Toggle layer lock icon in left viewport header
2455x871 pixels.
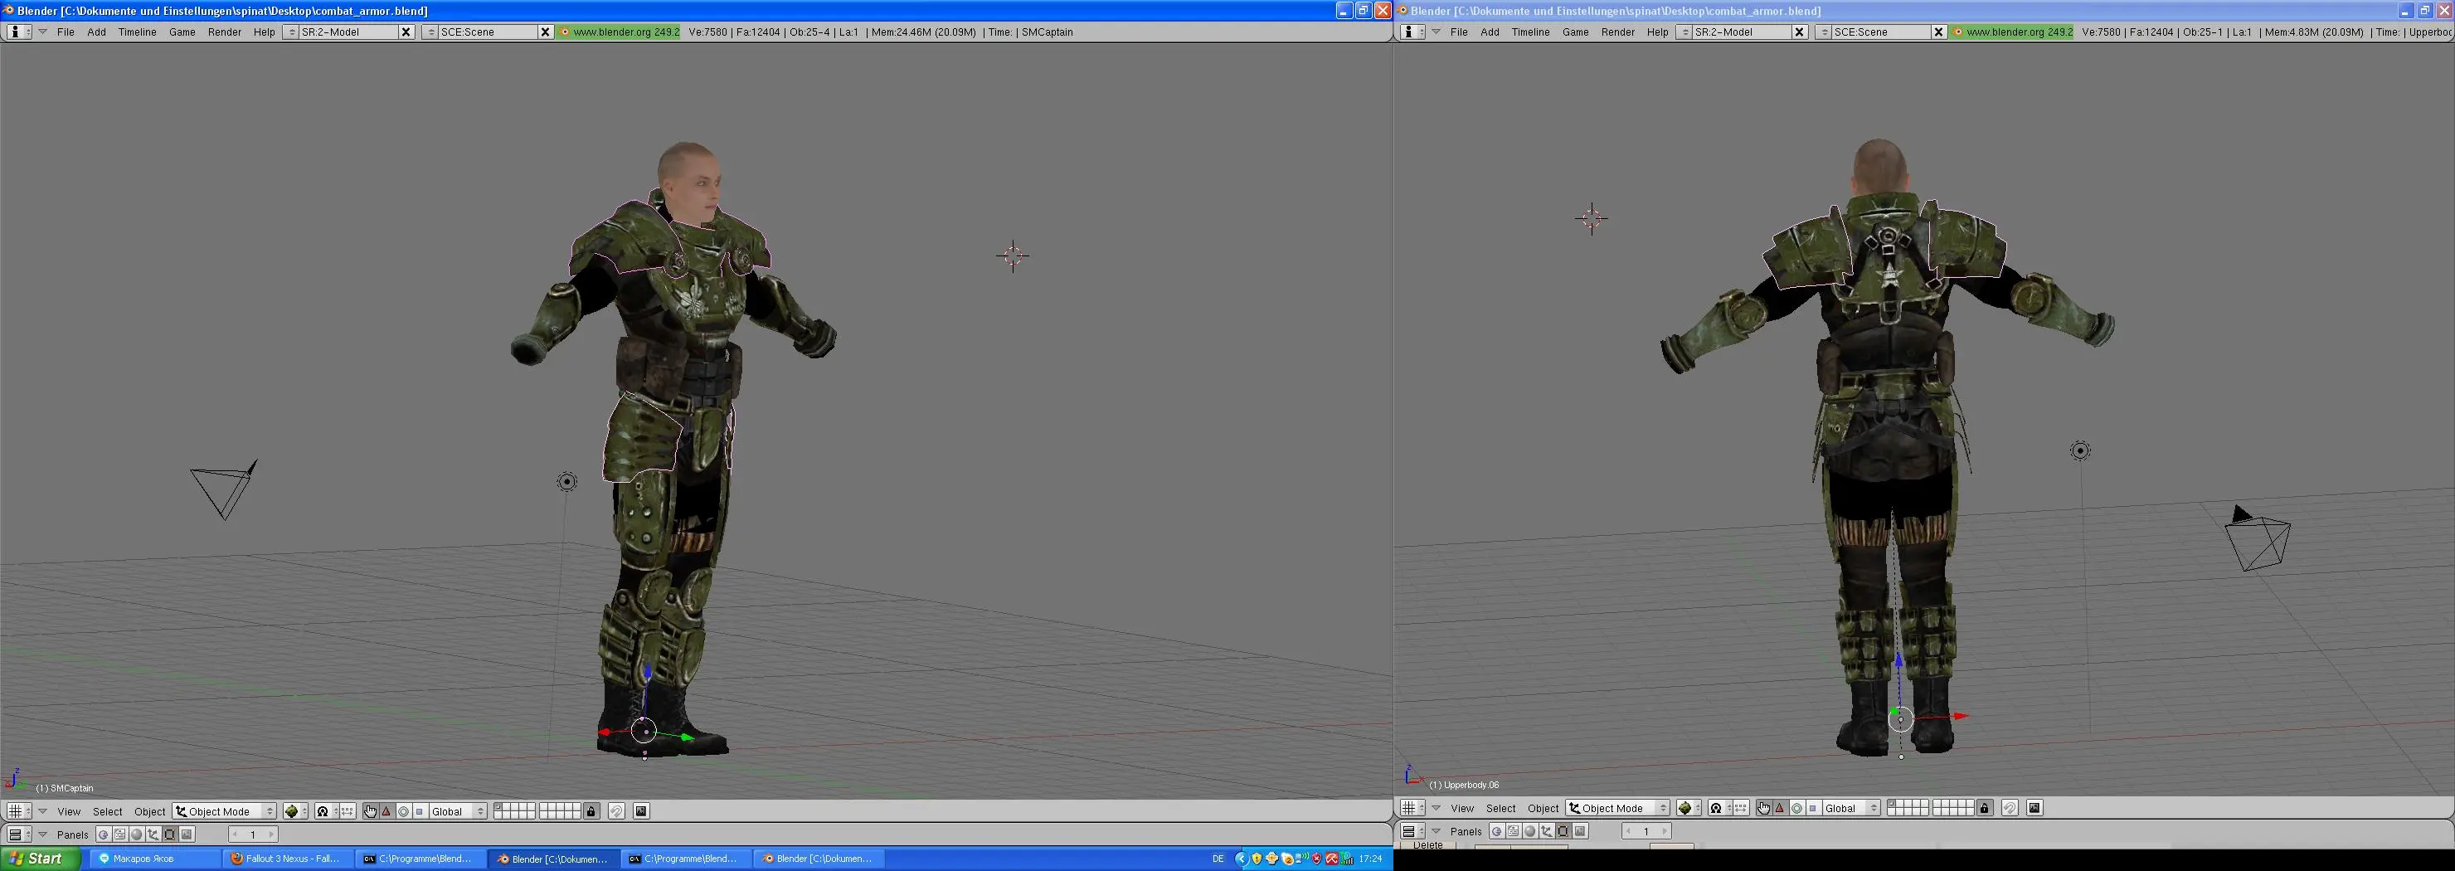592,812
